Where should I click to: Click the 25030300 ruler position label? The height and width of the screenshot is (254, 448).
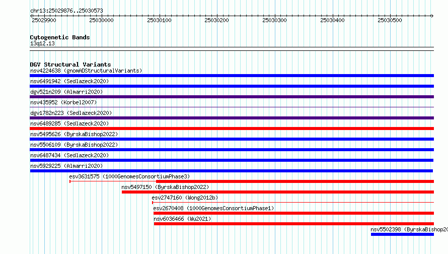click(274, 20)
